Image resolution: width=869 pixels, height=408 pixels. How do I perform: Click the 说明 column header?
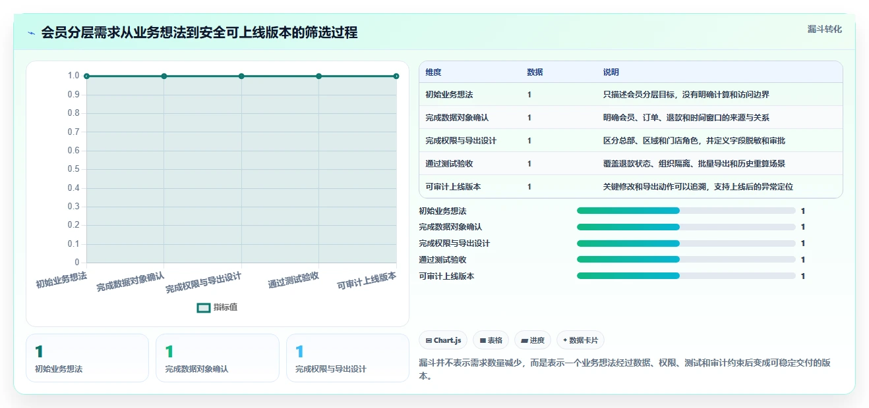point(611,72)
